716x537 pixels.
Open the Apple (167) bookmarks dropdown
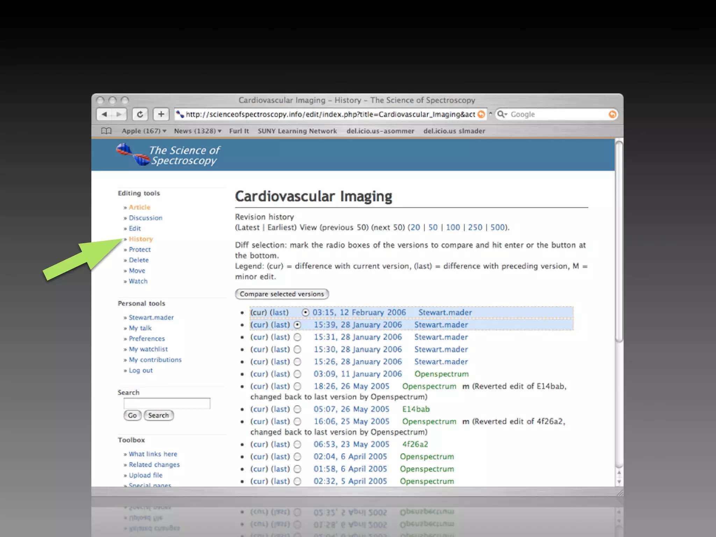tap(144, 131)
